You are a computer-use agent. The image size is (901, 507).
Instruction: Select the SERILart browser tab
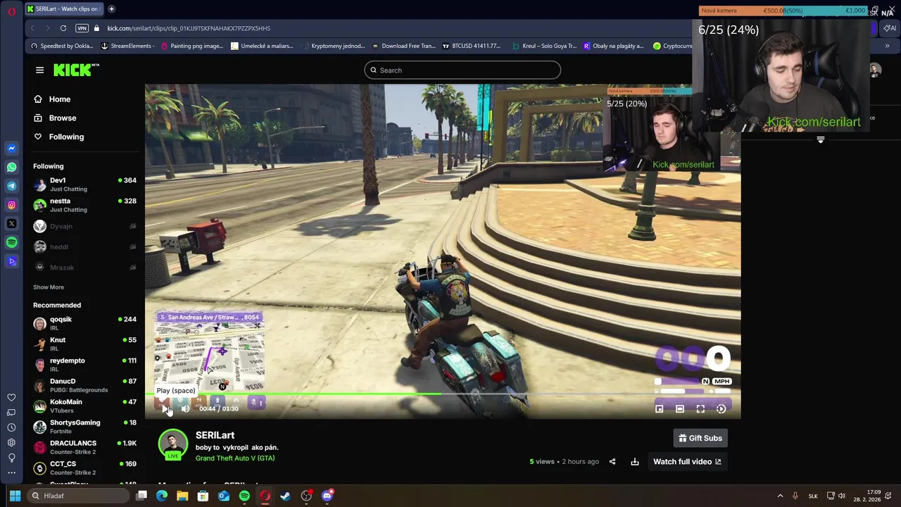tap(64, 8)
